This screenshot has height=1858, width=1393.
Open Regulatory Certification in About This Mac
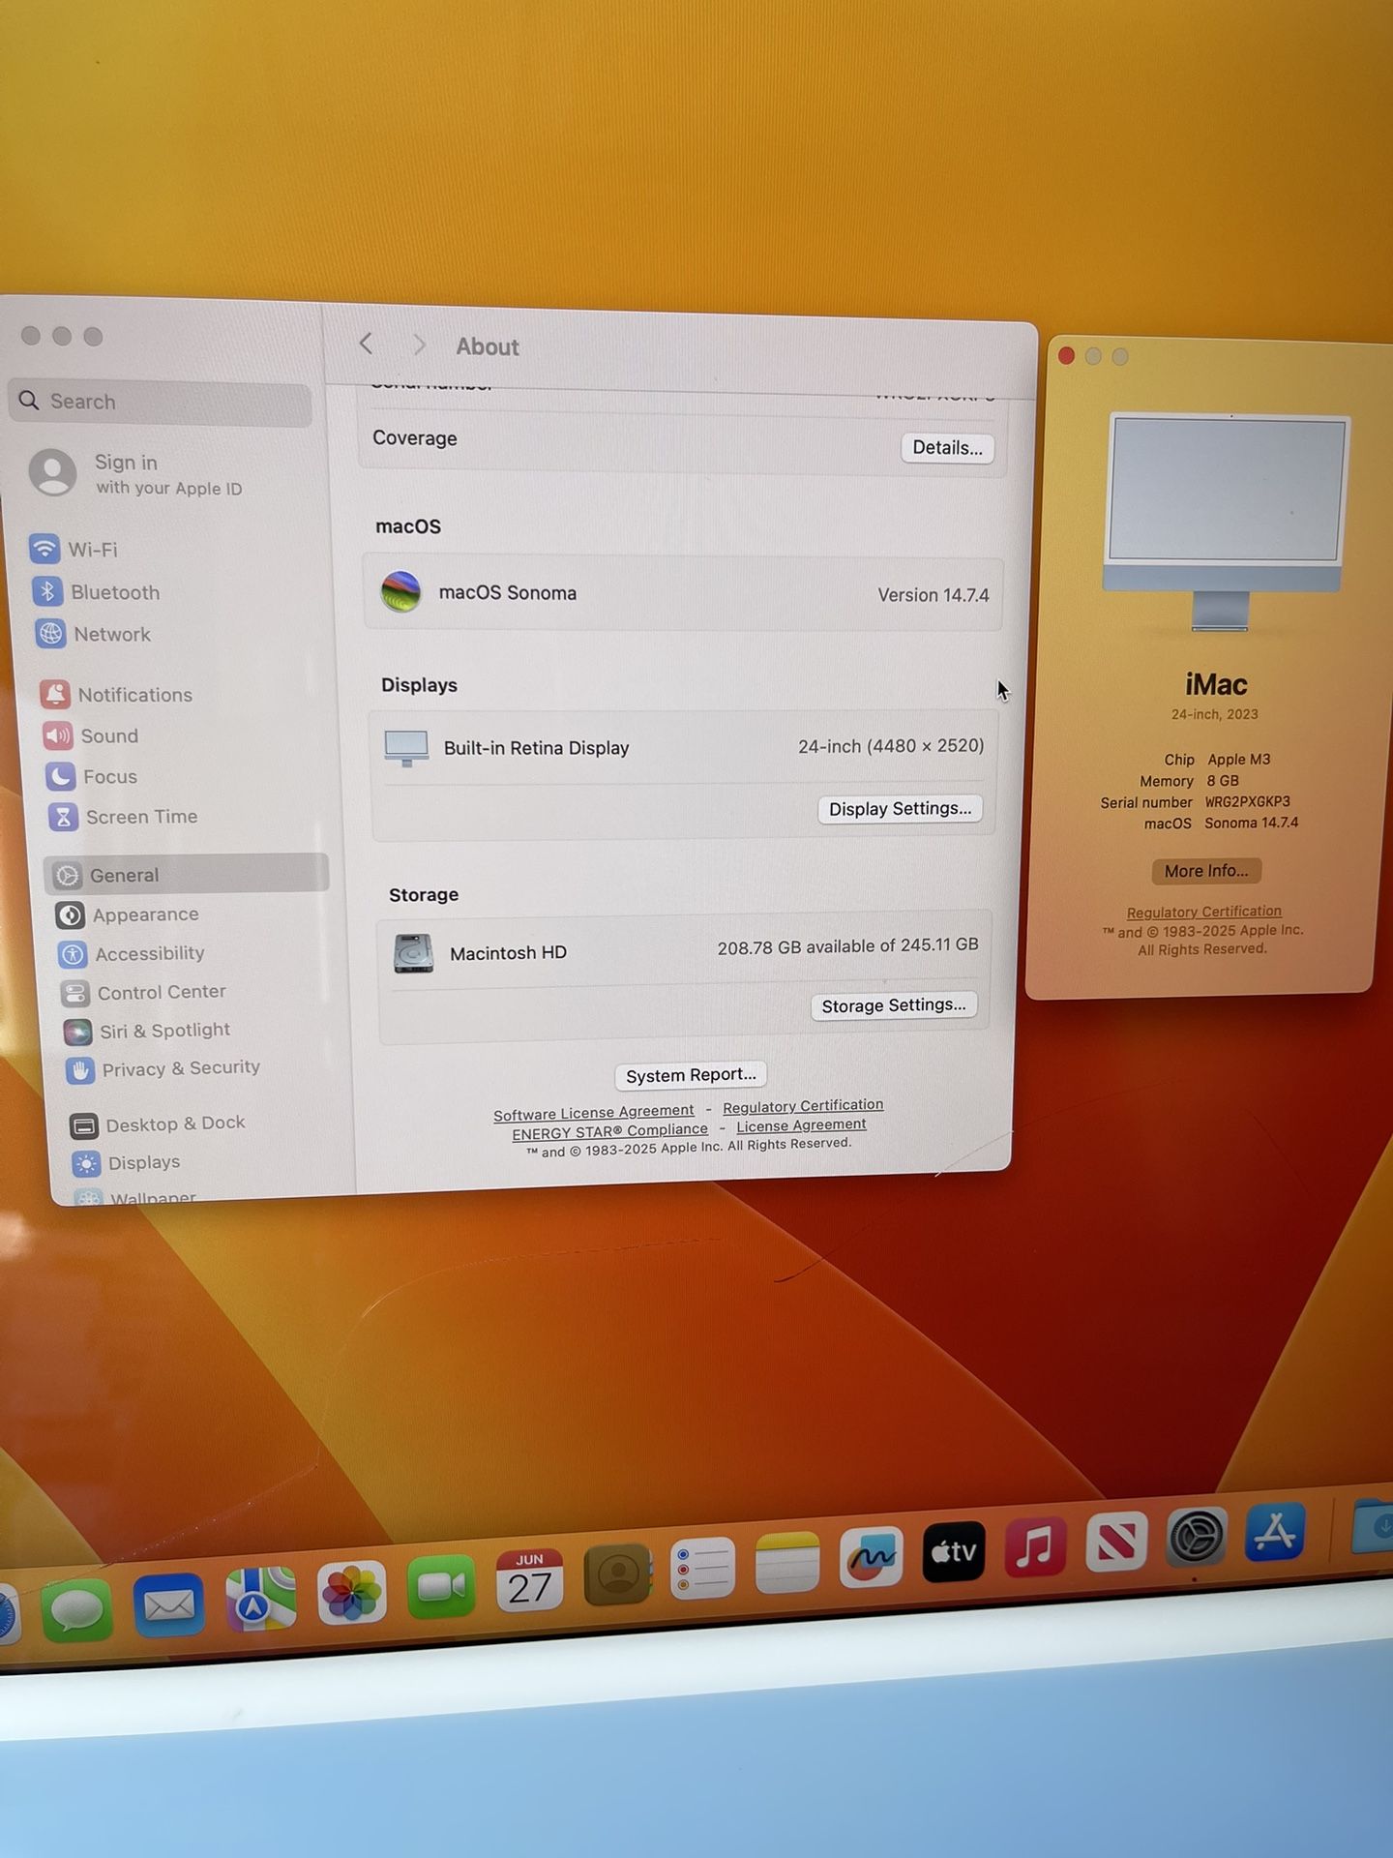click(x=1203, y=912)
